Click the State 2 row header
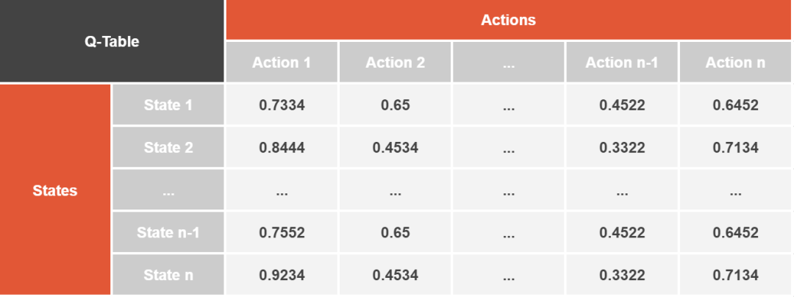794x297 pixels. coord(168,148)
